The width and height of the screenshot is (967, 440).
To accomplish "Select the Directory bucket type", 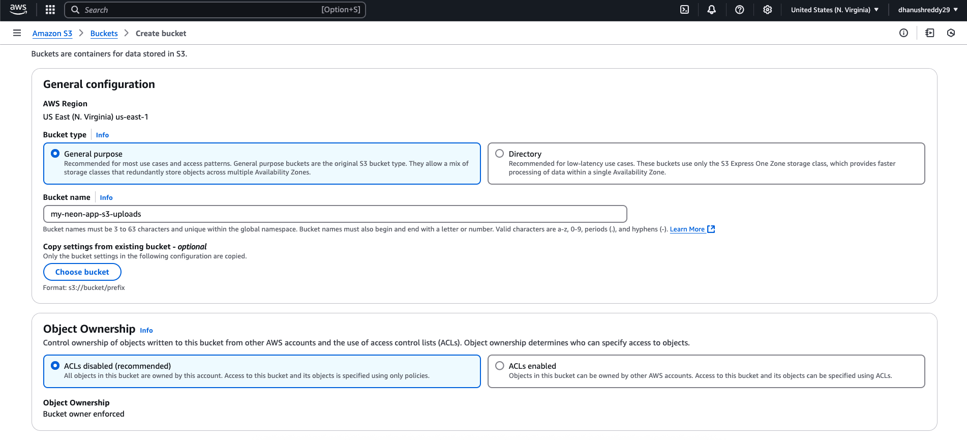I will point(500,154).
